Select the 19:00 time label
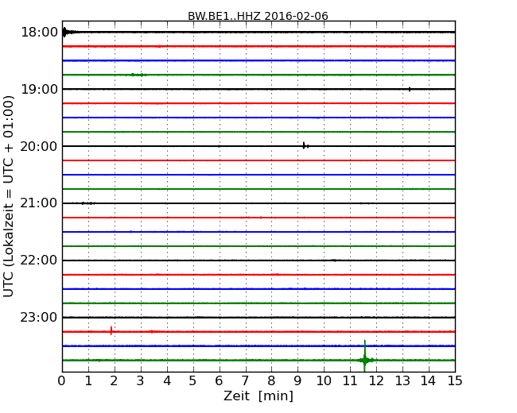The image size is (517, 413). click(39, 89)
